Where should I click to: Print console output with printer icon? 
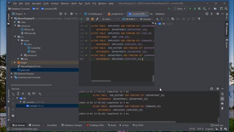(222, 103)
